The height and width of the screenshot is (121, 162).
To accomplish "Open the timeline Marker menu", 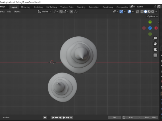I will tap(6, 118).
